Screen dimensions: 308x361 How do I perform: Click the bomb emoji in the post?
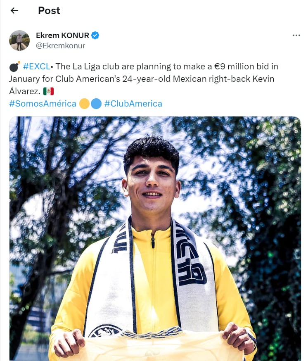coord(14,66)
